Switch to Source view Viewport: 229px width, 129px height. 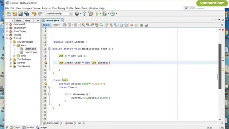pyautogui.click(x=46, y=25)
